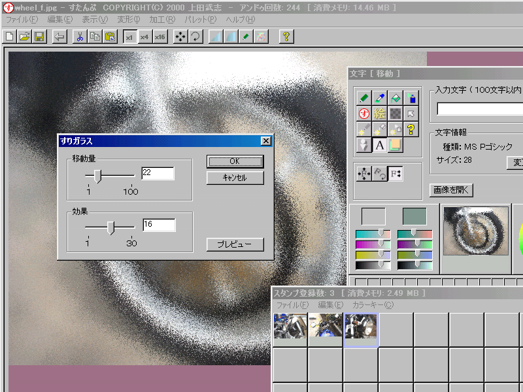The image size is (523, 392).
Task: Open ファイル menu in stamp window
Action: (292, 305)
